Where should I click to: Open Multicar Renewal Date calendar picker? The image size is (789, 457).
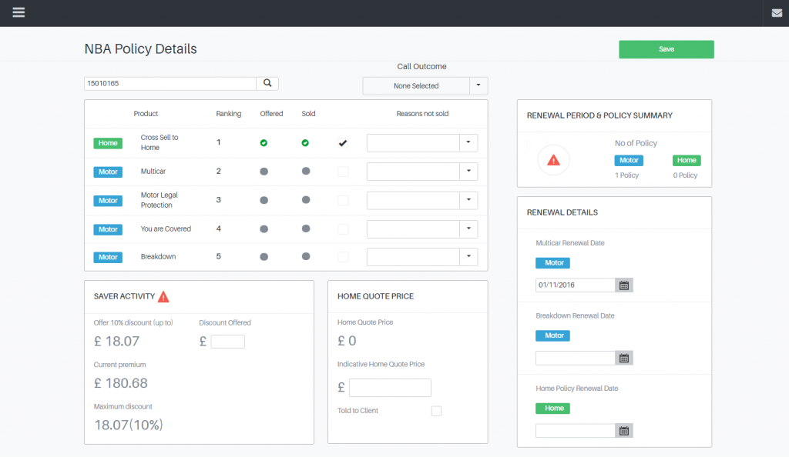[x=624, y=285]
